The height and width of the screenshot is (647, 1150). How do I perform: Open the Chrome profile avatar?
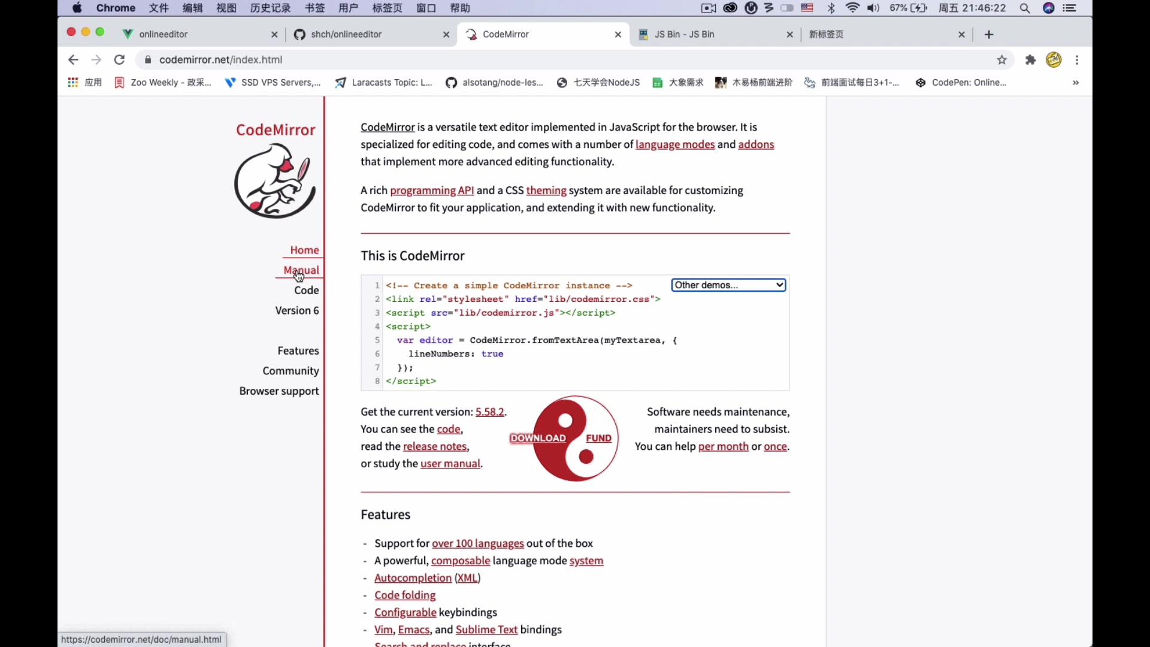click(1054, 60)
